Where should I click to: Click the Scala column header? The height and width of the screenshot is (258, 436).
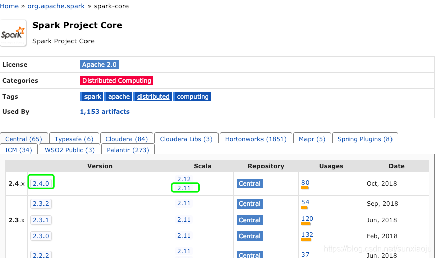click(x=203, y=166)
